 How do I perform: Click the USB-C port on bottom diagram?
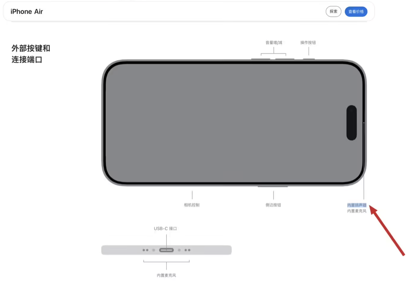coord(166,250)
